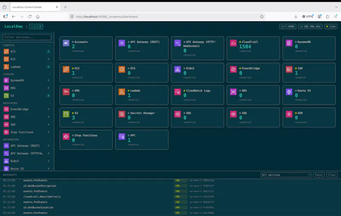Select S3 in the sidebar
341x216 pixels.
(x=26, y=95)
